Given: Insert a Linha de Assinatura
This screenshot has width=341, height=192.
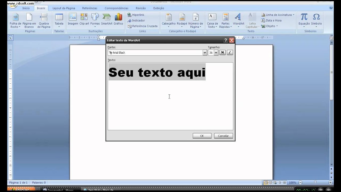Looking at the screenshot, I should 278,15.
